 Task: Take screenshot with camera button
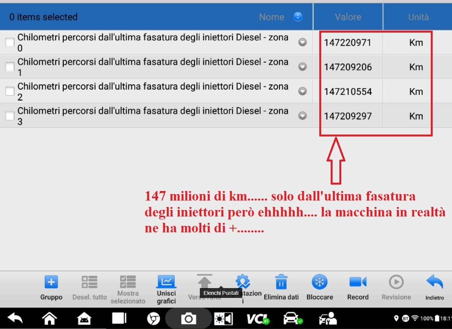(x=188, y=319)
